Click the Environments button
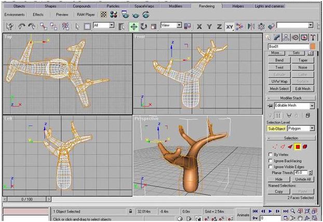The image size is (323, 222). [15, 15]
